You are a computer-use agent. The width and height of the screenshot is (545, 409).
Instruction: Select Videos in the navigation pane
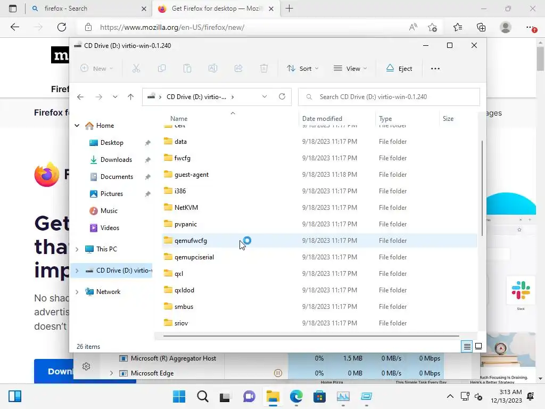(x=110, y=228)
